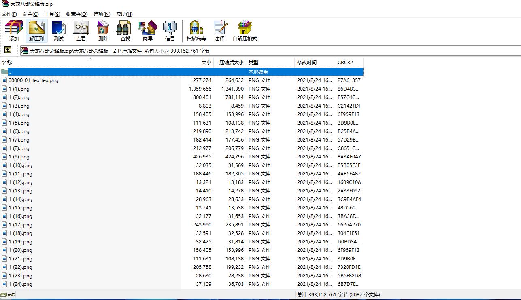
Task: Run 扫描病毒 virus scan icon
Action: tap(196, 31)
